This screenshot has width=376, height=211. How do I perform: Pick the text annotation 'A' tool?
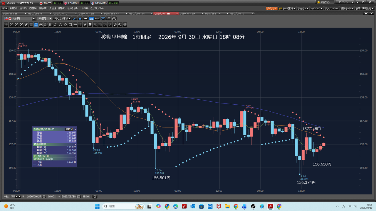coord(85,25)
